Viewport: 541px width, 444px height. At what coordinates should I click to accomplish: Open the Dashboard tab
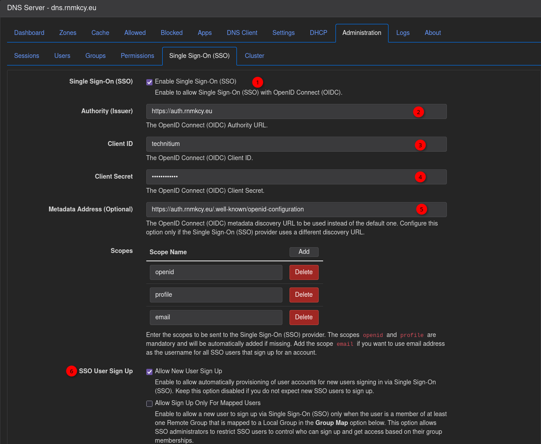(29, 33)
